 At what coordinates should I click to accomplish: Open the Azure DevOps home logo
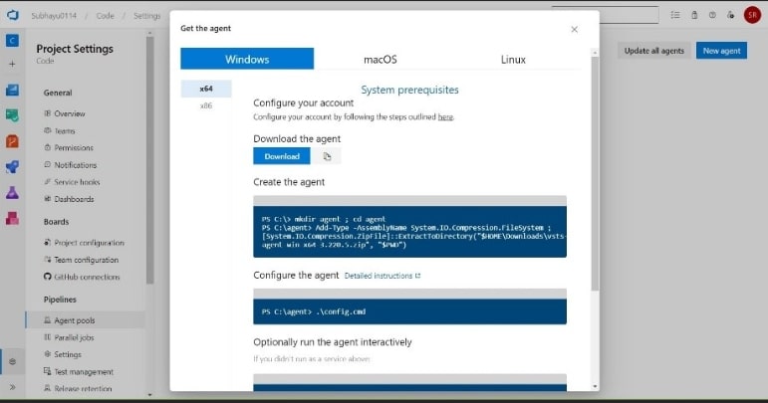pyautogui.click(x=13, y=15)
